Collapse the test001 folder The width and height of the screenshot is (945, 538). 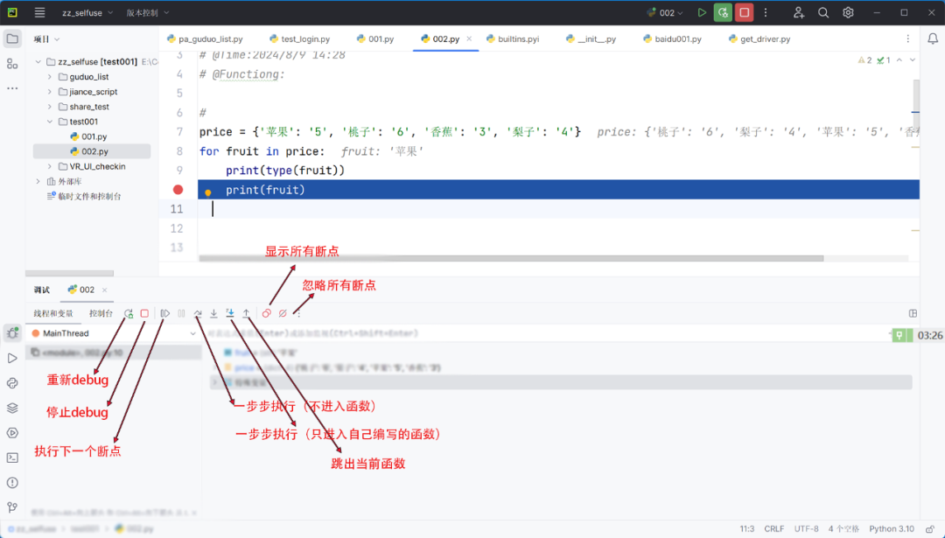coord(51,122)
